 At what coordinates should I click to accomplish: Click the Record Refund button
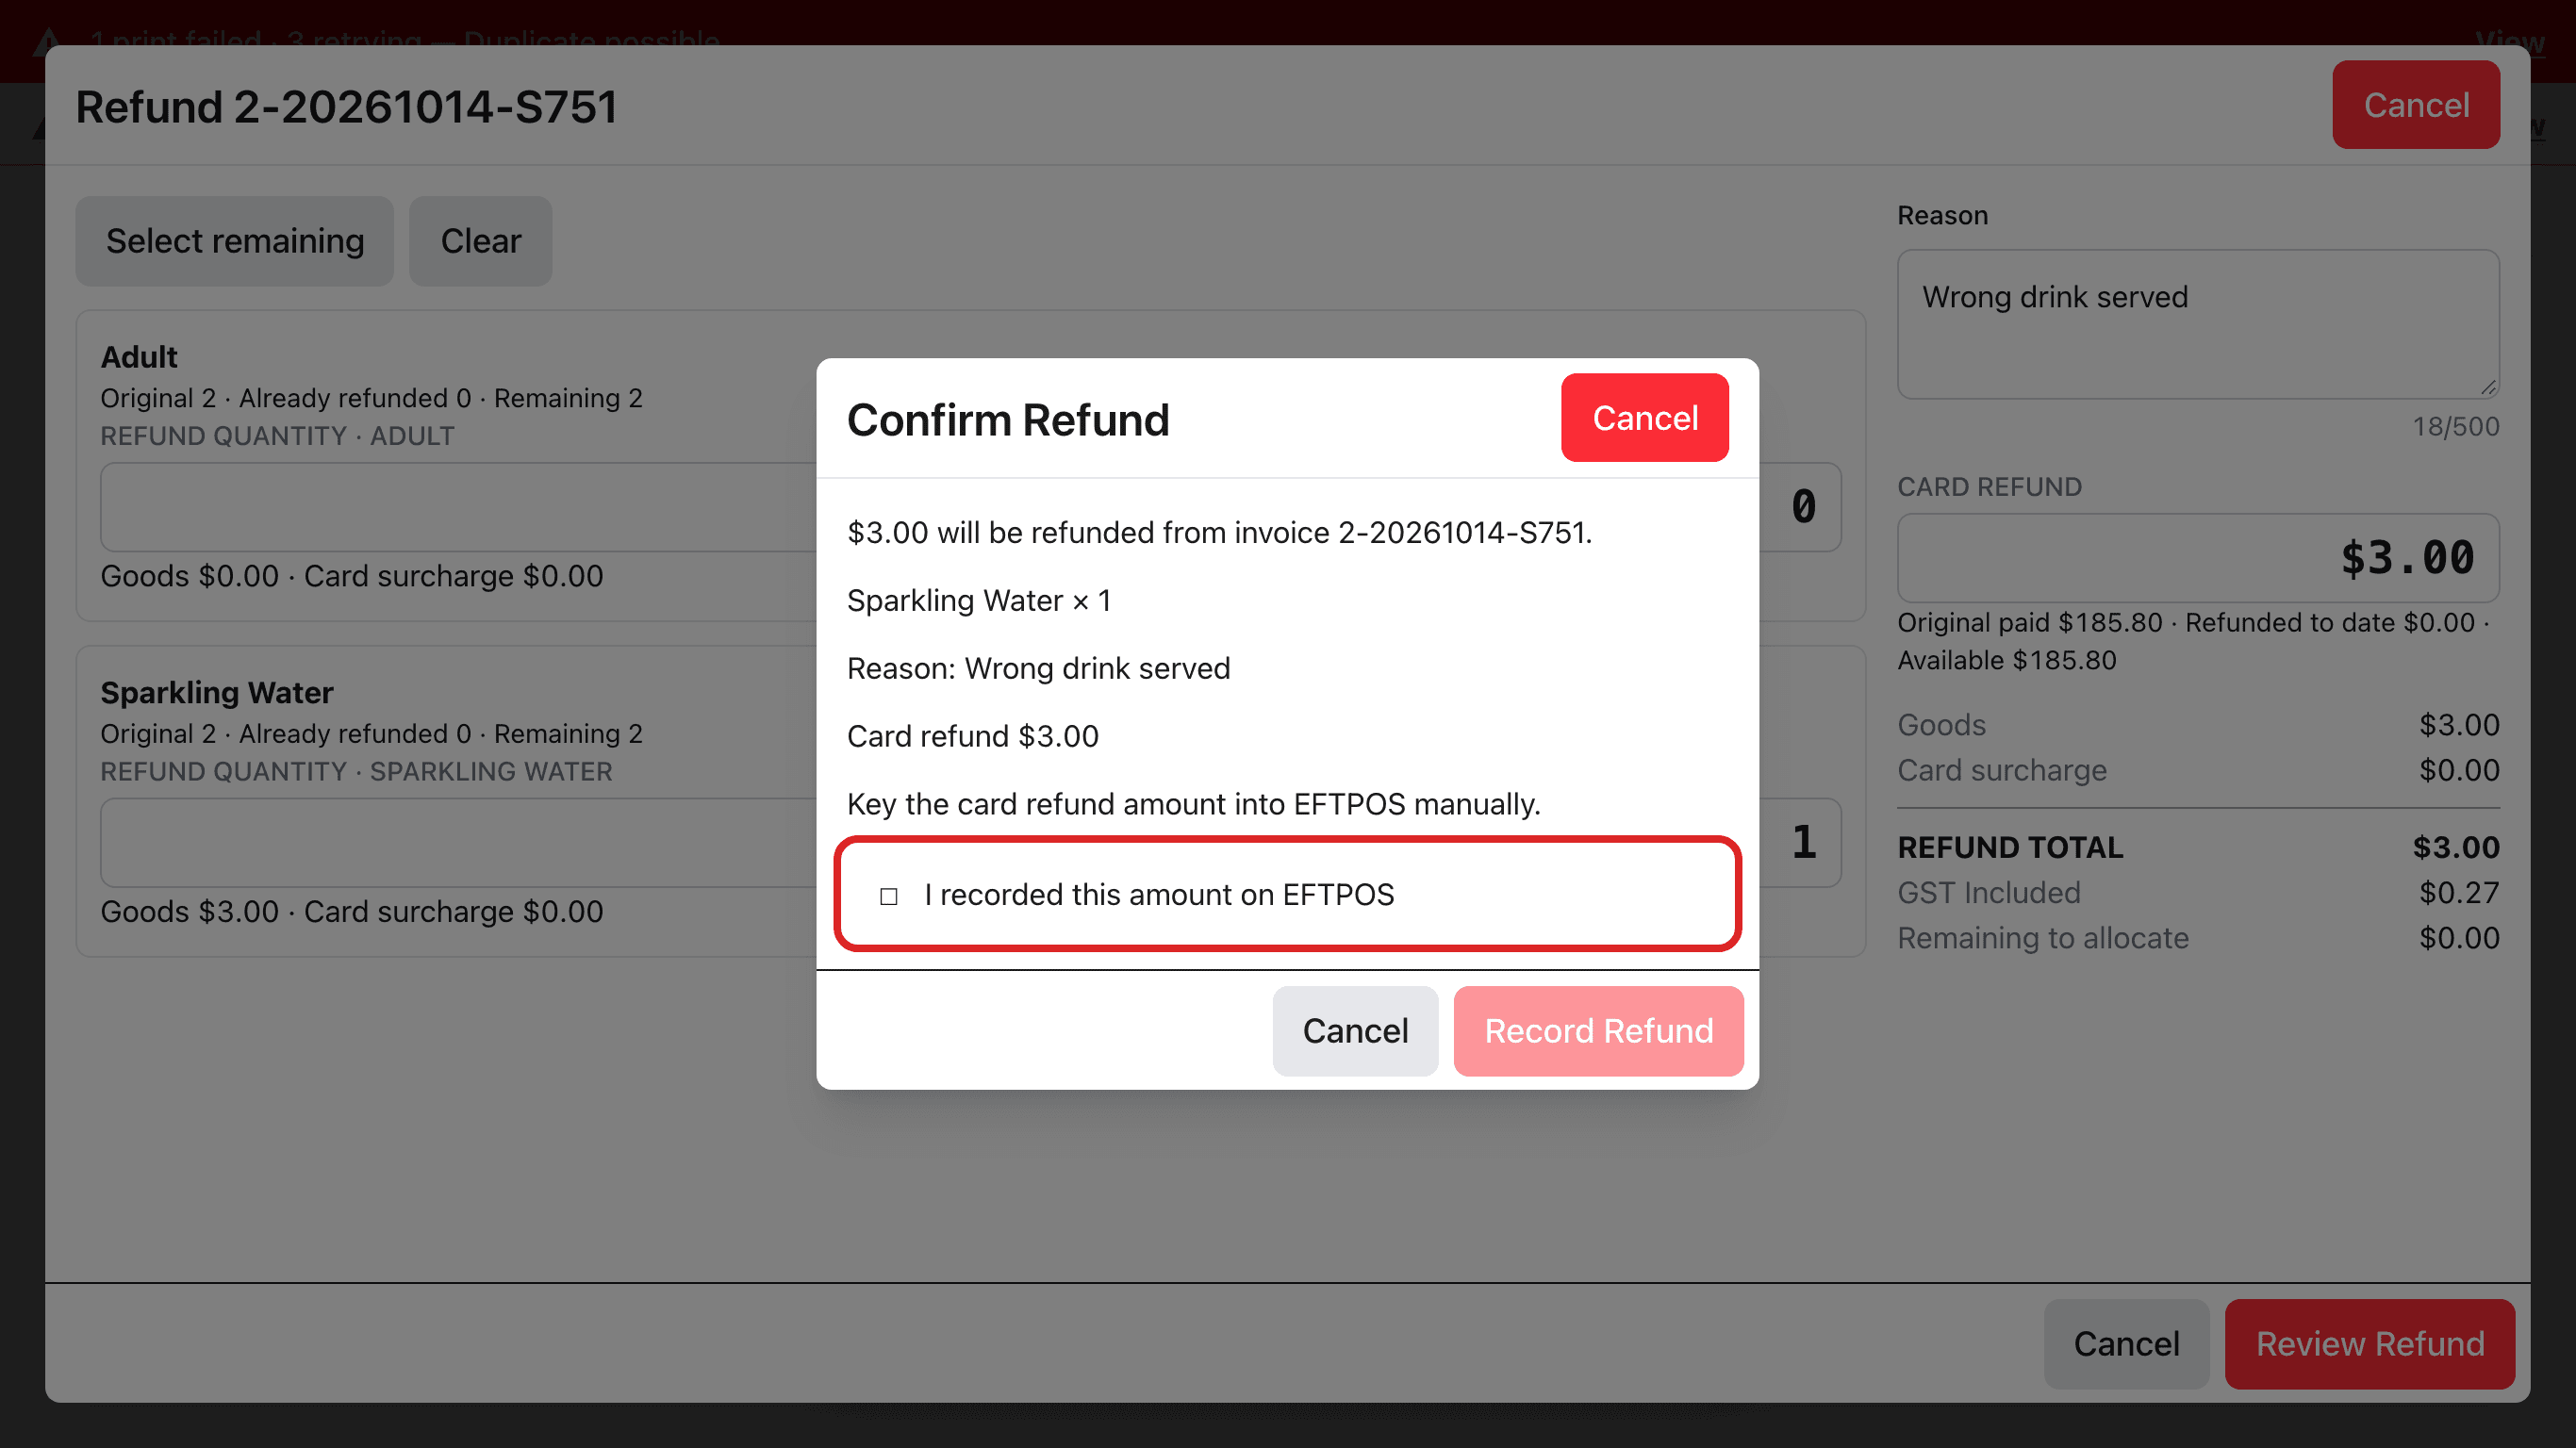coord(1598,1031)
